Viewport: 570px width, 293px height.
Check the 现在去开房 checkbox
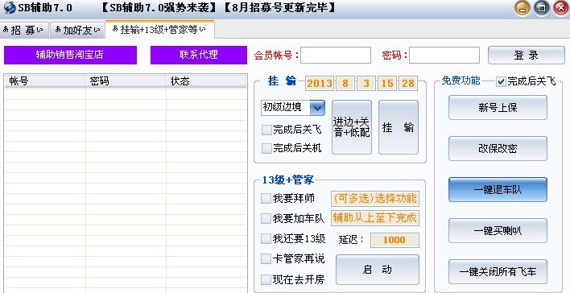(266, 279)
